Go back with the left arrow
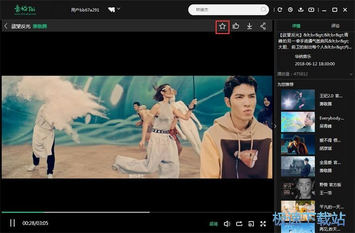 point(6,26)
